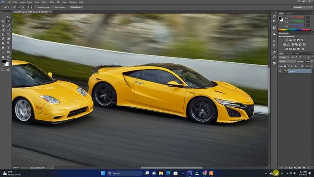Choose Subtract from selection mode in options bar
The height and width of the screenshot is (177, 314).
23,7
